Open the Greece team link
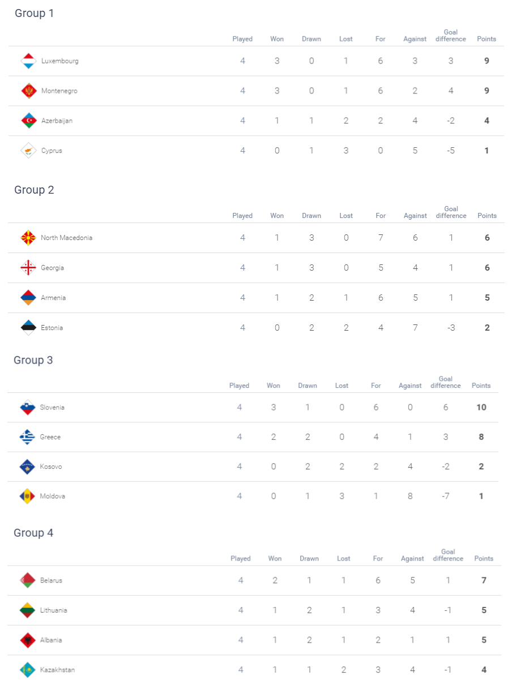Screen dimensions: 512x693 click(50, 437)
